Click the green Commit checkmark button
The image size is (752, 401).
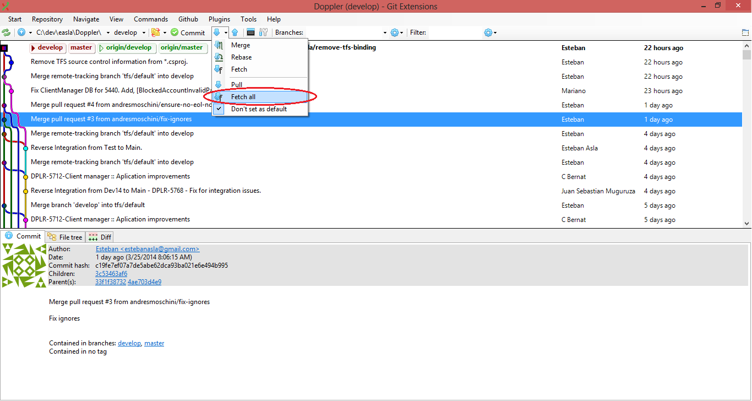[188, 32]
